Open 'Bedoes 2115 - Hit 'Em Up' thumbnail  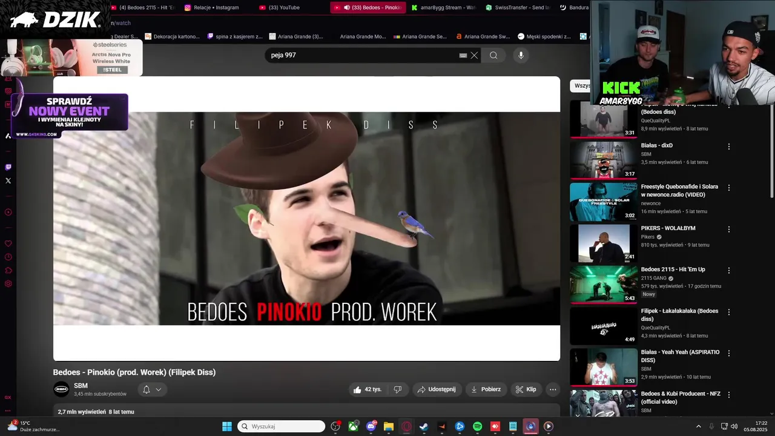(604, 285)
